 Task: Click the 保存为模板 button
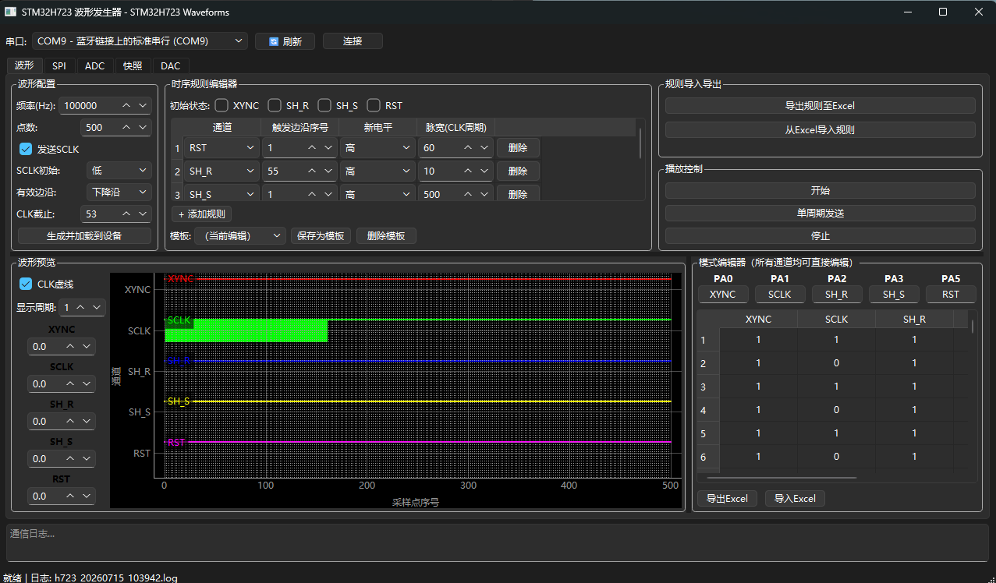click(x=321, y=235)
